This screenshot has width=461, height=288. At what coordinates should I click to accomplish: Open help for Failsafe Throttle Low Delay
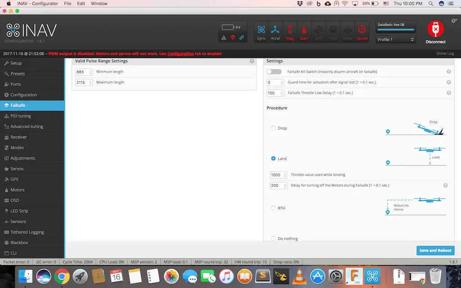click(449, 93)
